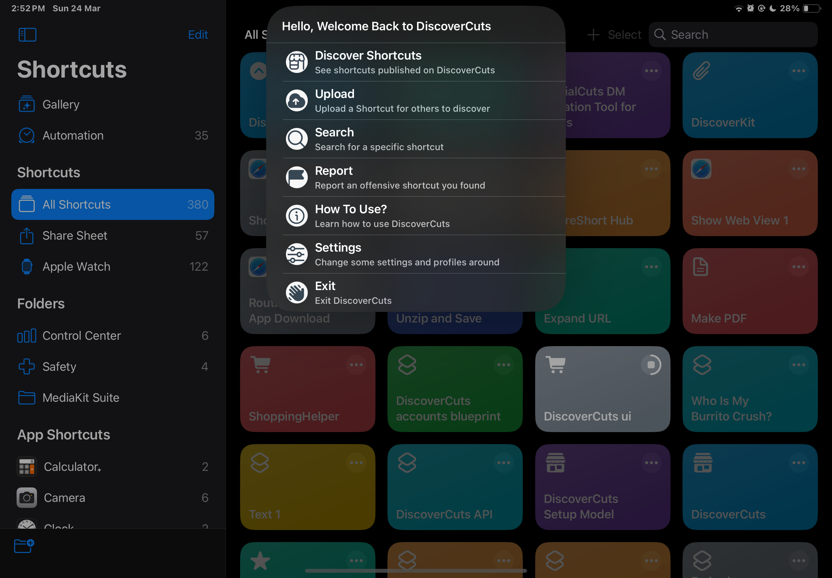Screen dimensions: 832x578
Task: Add a new folder icon
Action: pos(24,546)
